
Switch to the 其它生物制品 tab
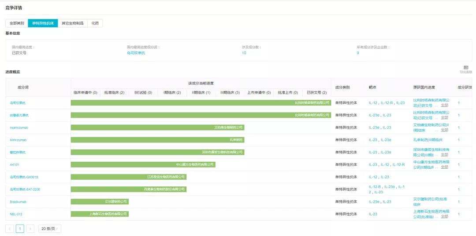click(72, 23)
